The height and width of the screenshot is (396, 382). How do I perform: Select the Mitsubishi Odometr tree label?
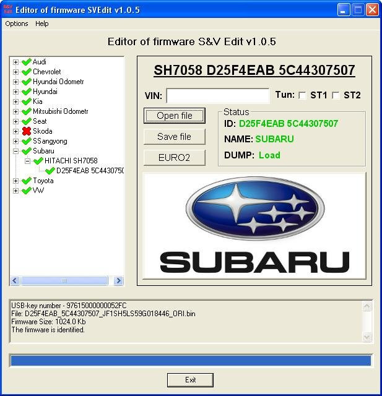point(61,111)
